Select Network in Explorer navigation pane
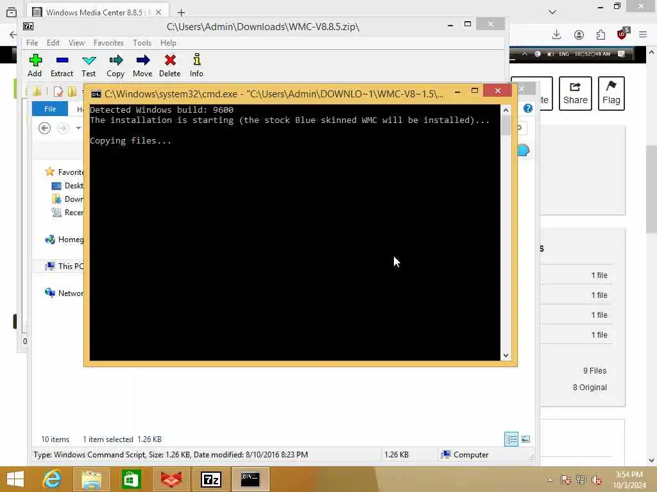The image size is (657, 492). click(65, 293)
